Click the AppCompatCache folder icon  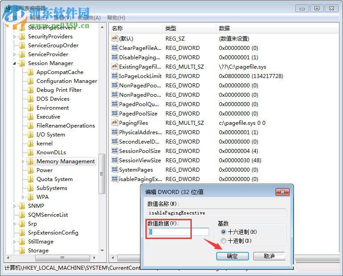click(x=31, y=72)
